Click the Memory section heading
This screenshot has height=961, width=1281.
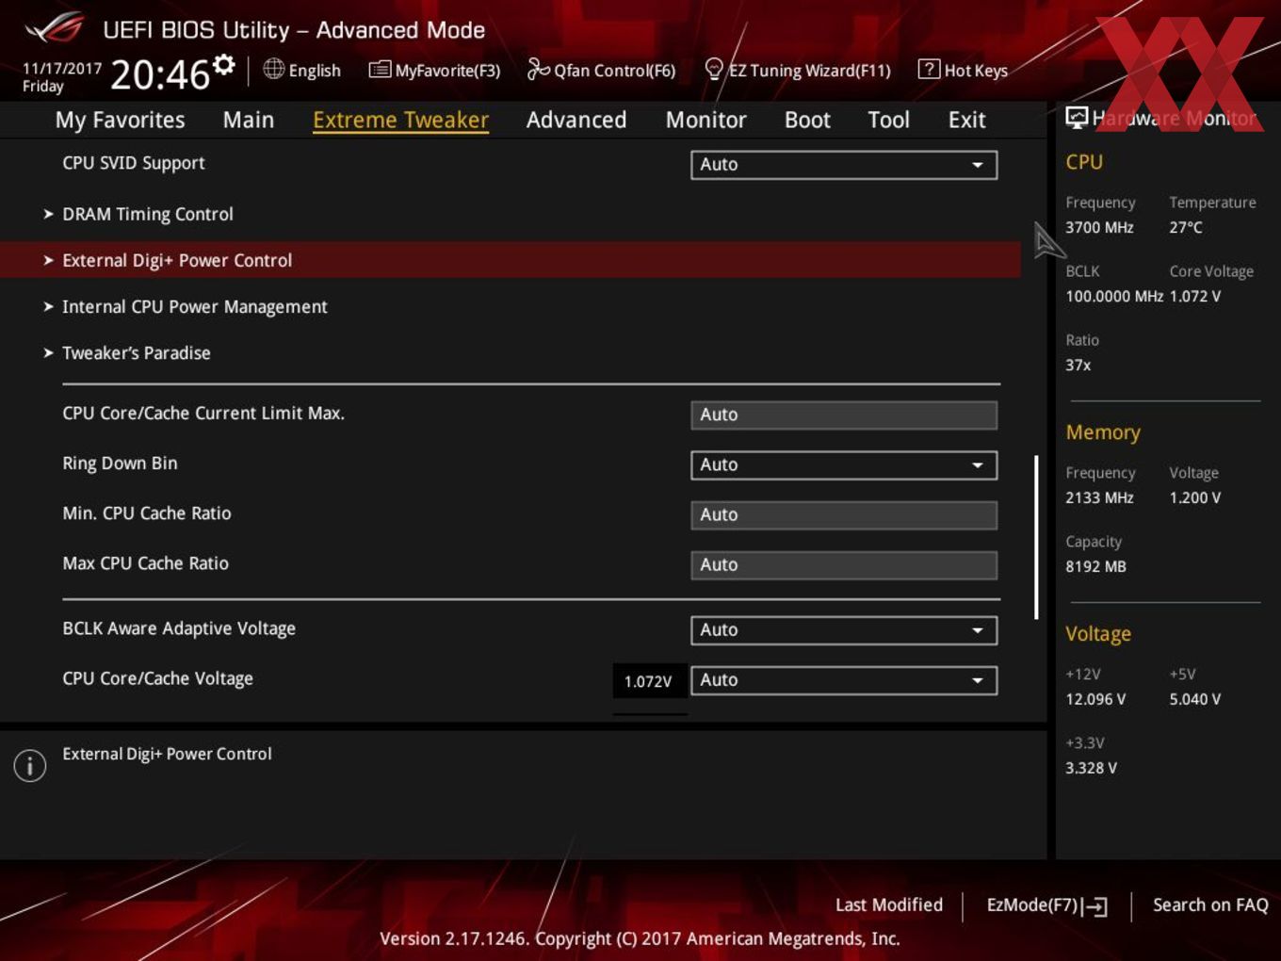(x=1103, y=432)
